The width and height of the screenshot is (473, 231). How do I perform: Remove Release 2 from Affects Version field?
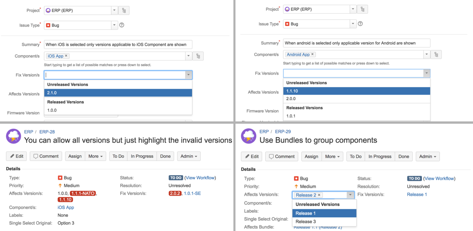[319, 195]
